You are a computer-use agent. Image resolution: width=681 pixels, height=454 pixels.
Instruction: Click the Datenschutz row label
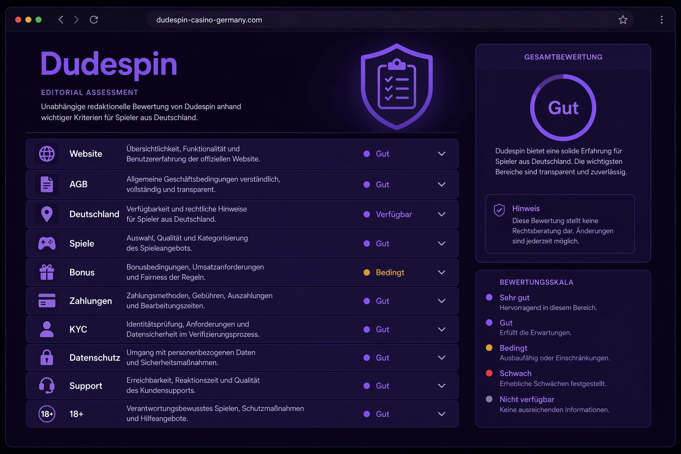point(95,357)
